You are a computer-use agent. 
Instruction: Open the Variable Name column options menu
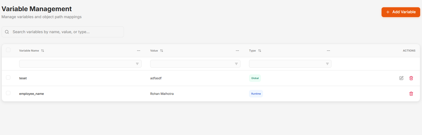click(139, 51)
